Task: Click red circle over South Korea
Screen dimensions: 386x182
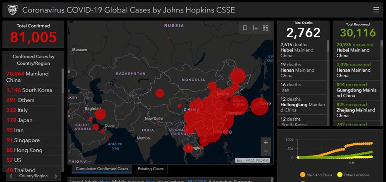Action: [238, 105]
